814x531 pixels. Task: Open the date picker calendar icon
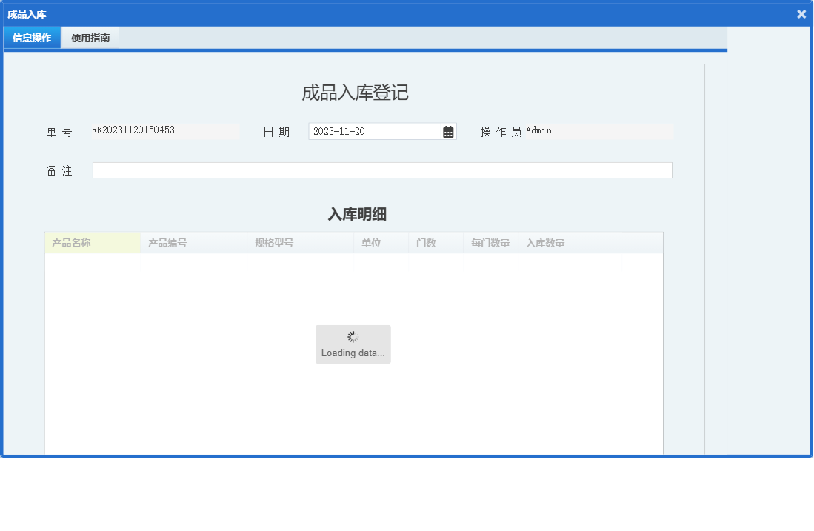(447, 131)
